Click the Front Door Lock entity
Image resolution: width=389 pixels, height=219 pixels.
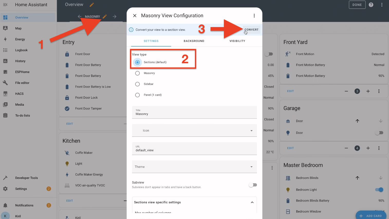(x=86, y=98)
